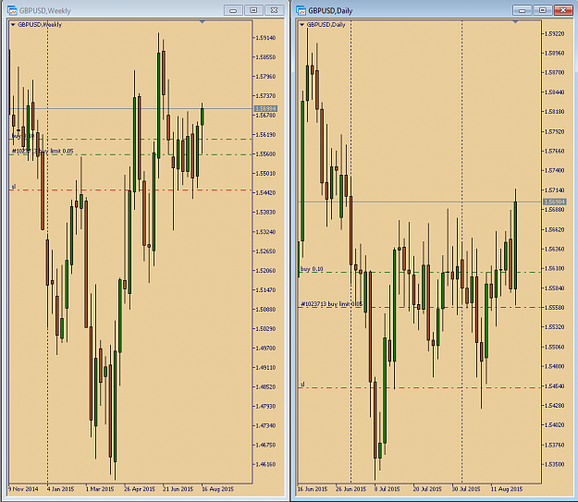Click the chart icon in GBPUSD,Weekly title bar
578x502 pixels.
[12, 10]
